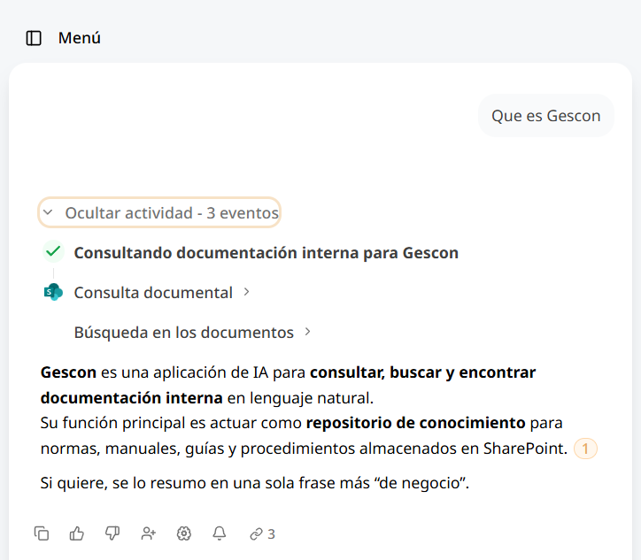Open the Consulta documental entry

point(153,293)
